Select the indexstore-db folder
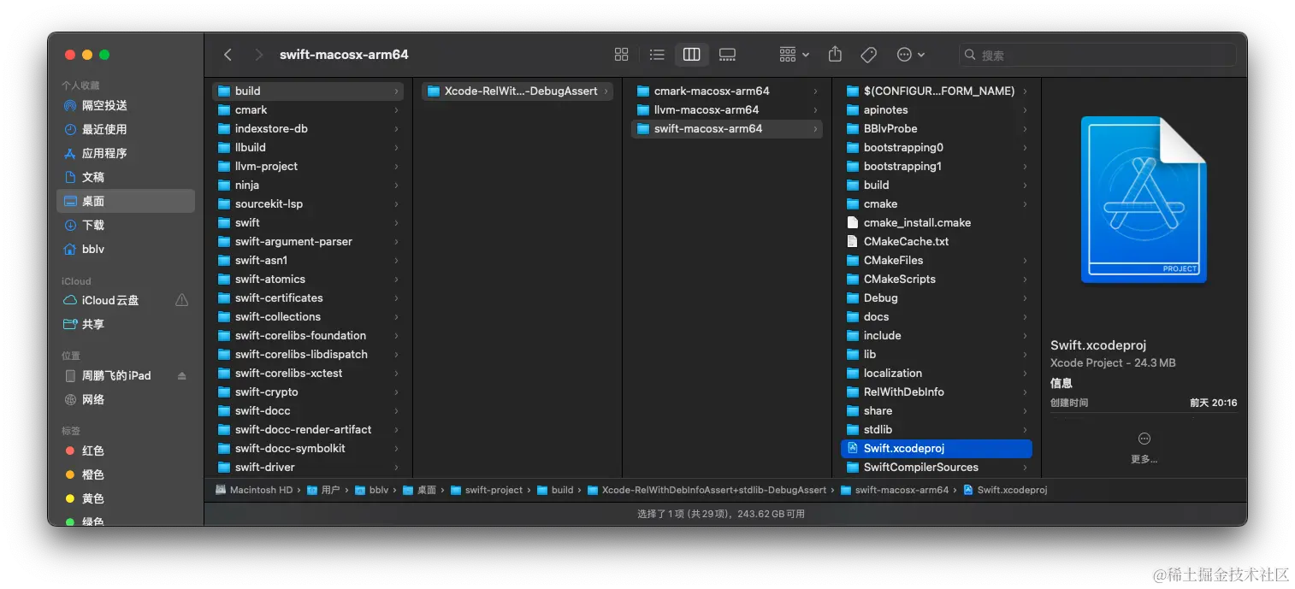 [308, 128]
